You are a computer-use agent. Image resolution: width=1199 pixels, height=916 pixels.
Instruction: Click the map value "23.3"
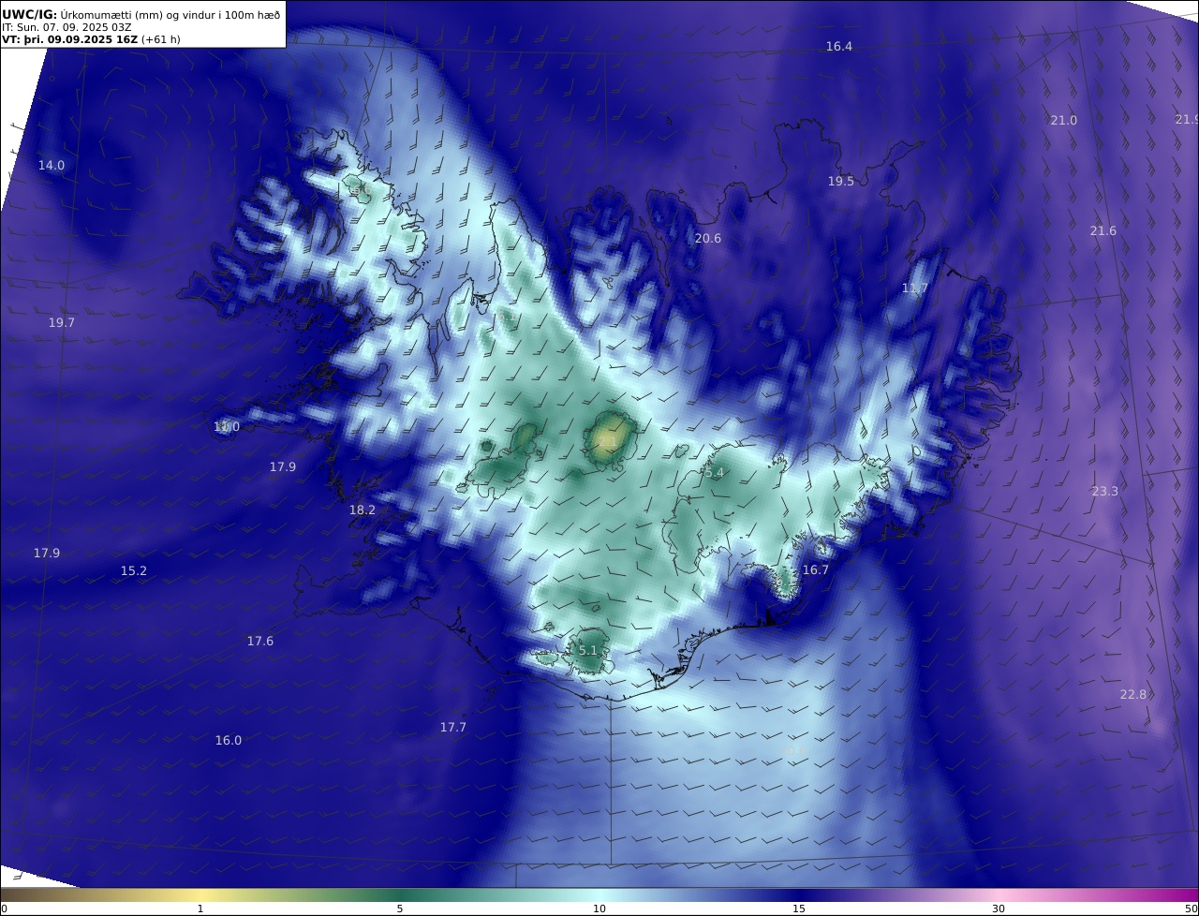(x=1105, y=492)
